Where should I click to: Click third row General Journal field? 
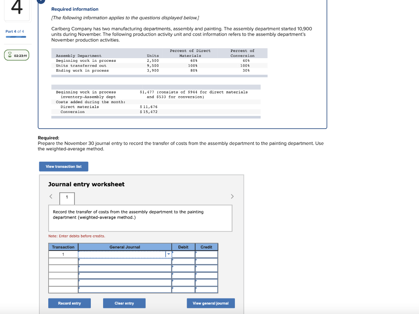pyautogui.click(x=124, y=268)
